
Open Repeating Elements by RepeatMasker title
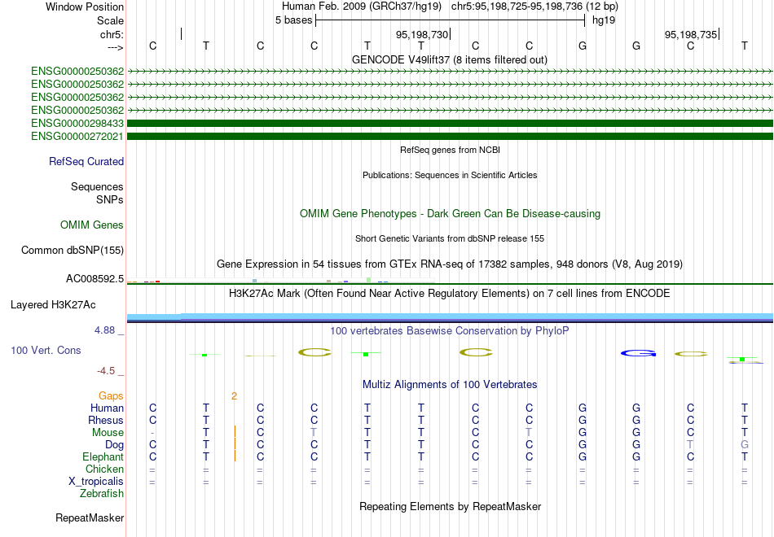(x=451, y=506)
